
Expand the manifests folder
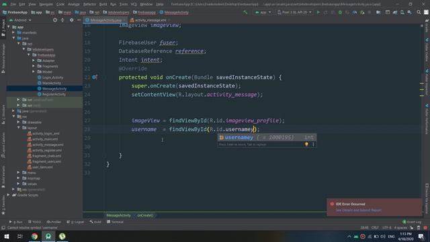tap(13, 33)
